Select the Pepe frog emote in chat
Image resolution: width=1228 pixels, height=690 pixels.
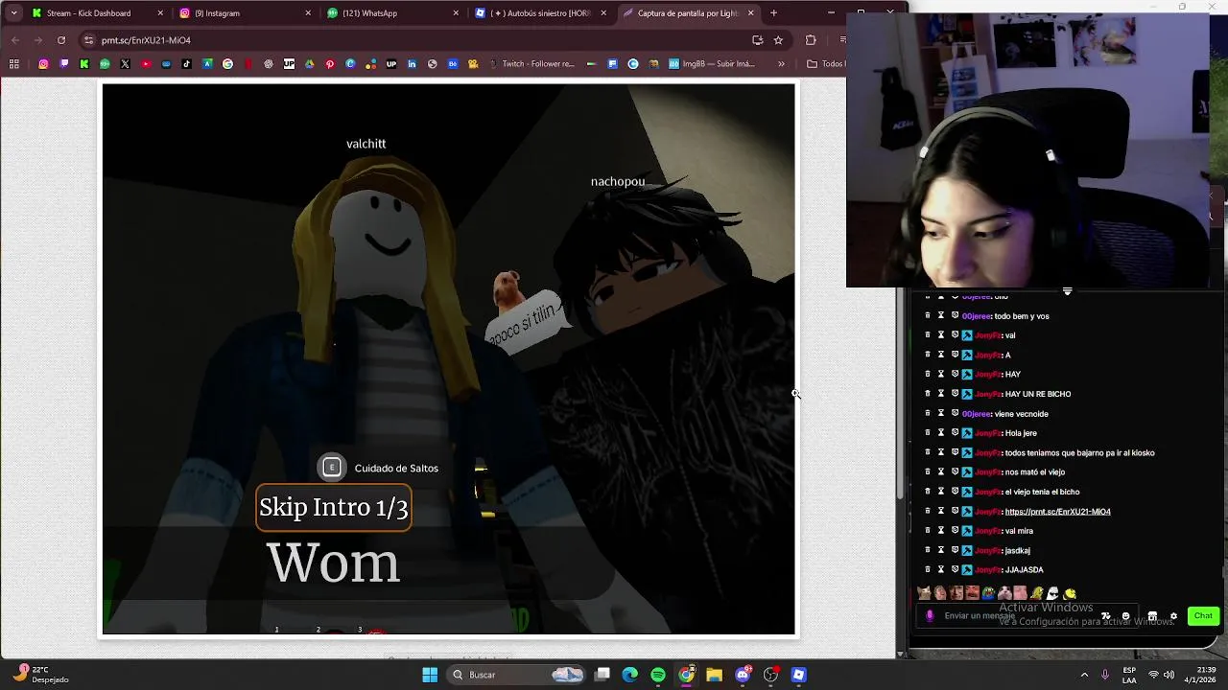point(988,594)
